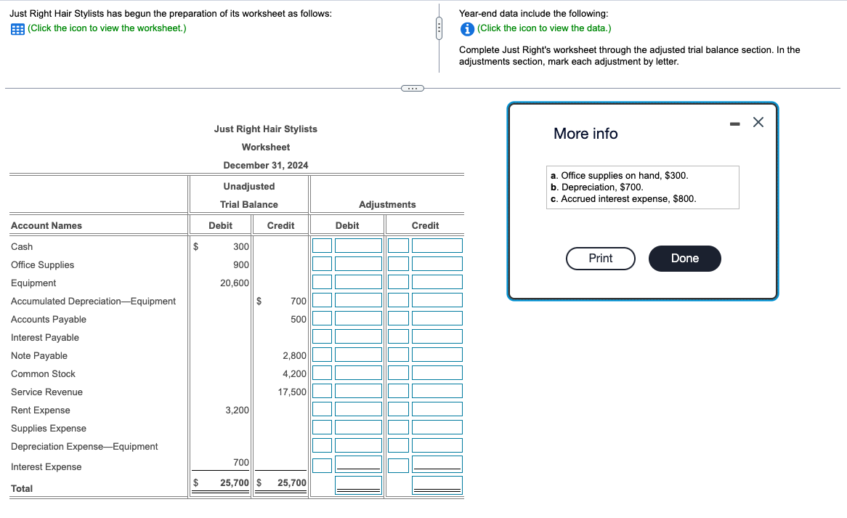Select Interest Expense credit amount field
Image resolution: width=847 pixels, height=518 pixels.
click(x=437, y=464)
